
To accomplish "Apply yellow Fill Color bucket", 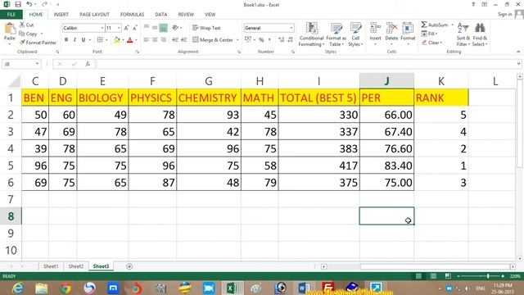I will 116,40.
